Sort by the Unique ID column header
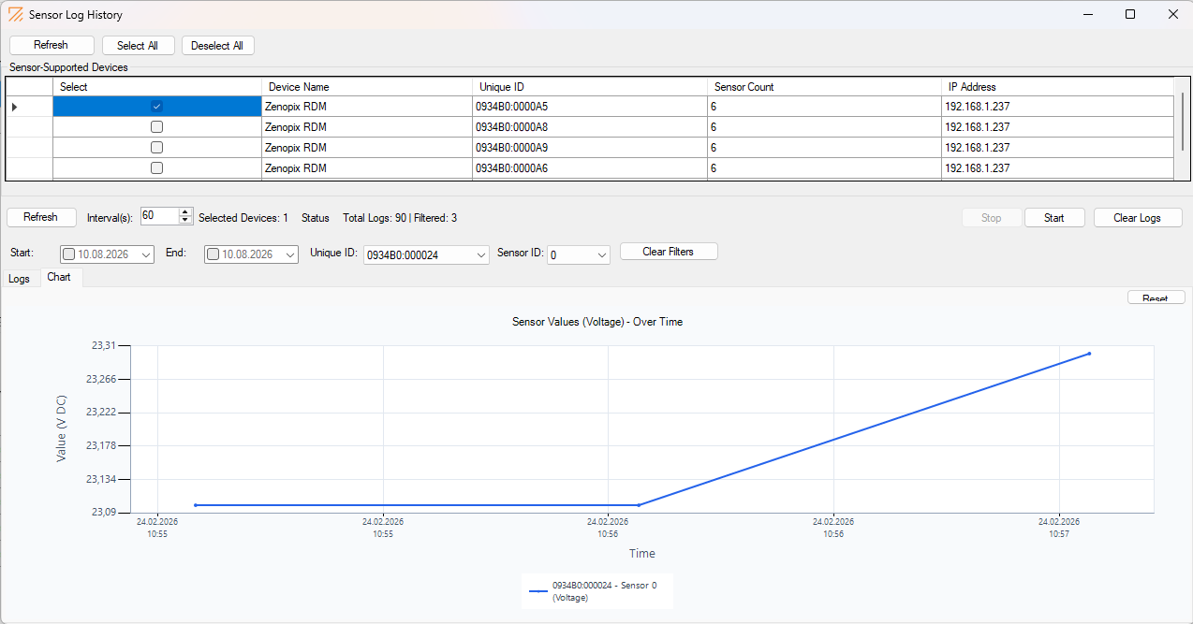Screen dimensions: 1193x624 click(x=590, y=87)
